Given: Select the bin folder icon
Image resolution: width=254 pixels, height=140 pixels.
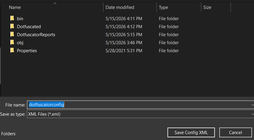Looking at the screenshot, I should 12,18.
